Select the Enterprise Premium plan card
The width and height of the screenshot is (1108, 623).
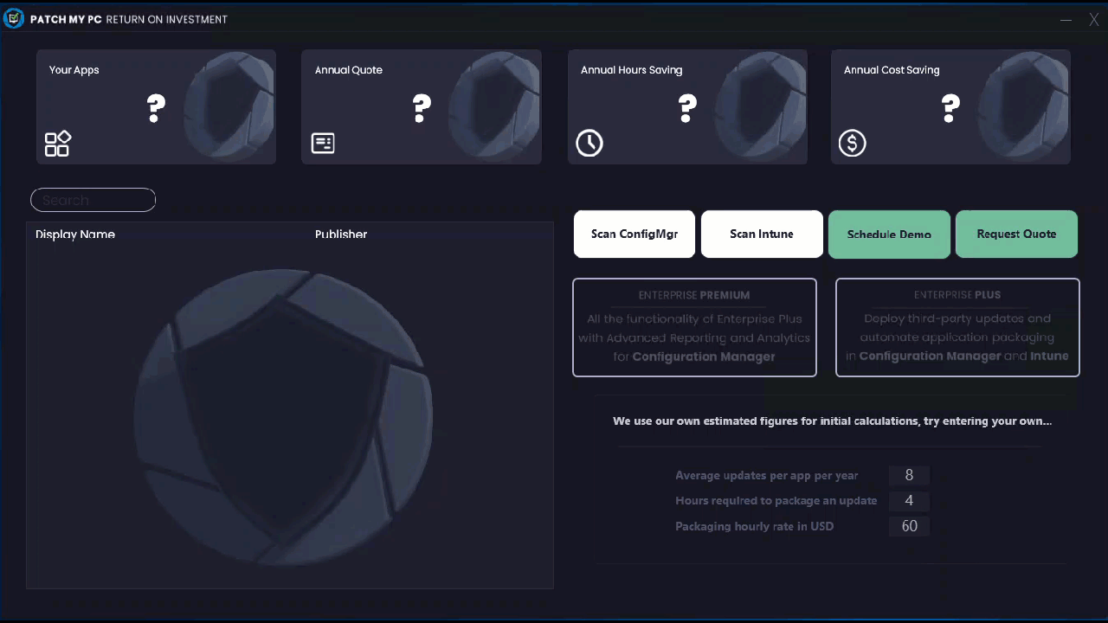pyautogui.click(x=694, y=327)
